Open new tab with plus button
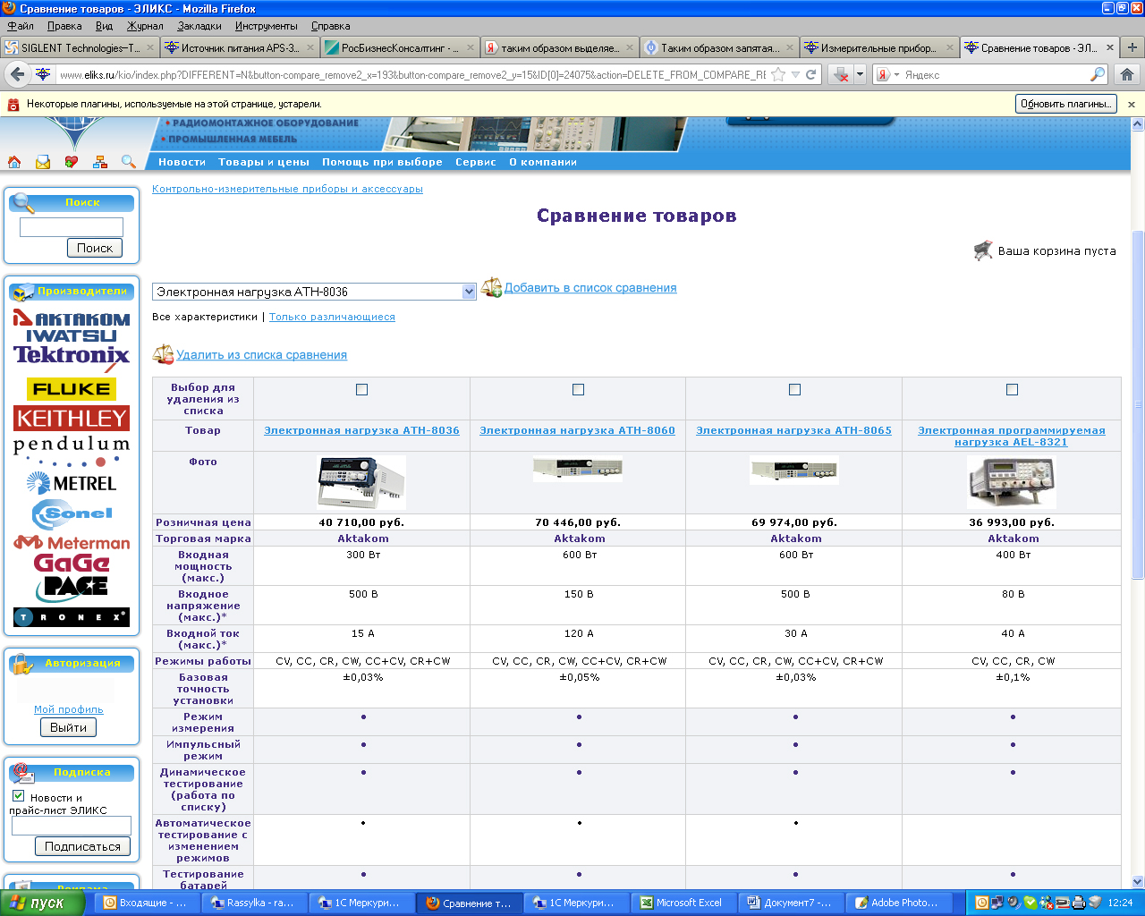Image resolution: width=1145 pixels, height=916 pixels. coord(1132,47)
